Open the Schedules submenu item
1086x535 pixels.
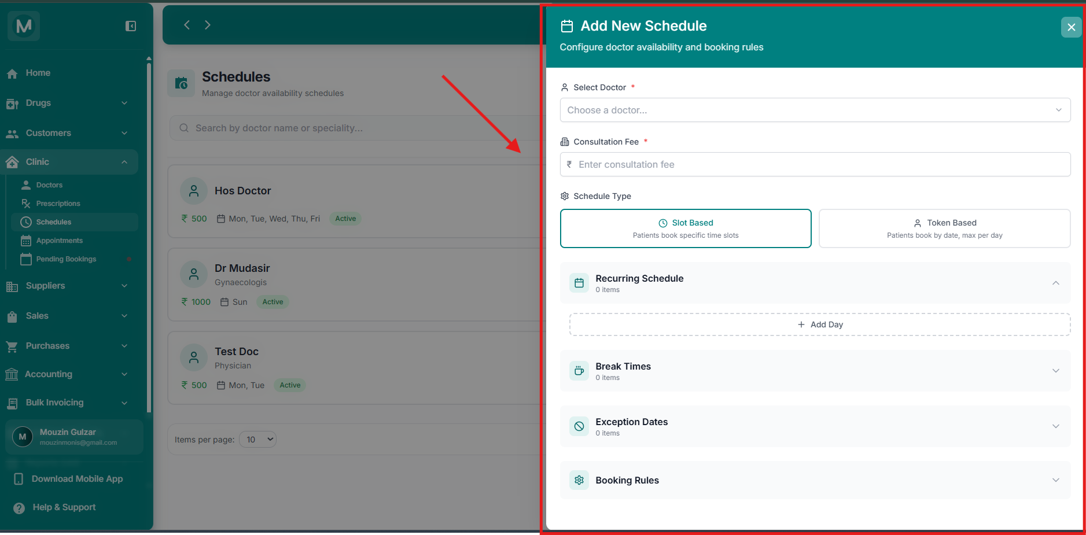74,222
